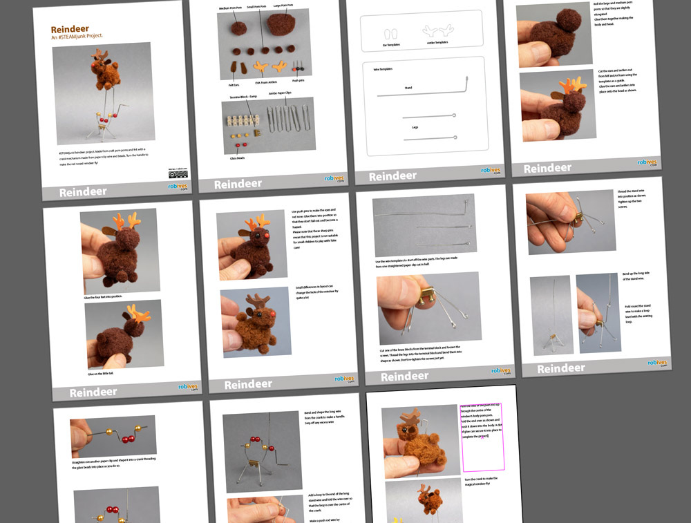
Task: Click inside the magenta-outlined selected text frame
Action: [x=482, y=437]
